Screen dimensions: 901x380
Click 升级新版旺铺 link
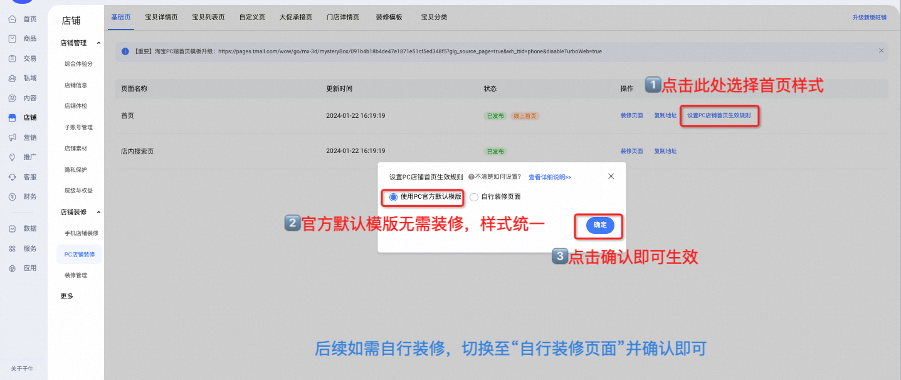pos(870,18)
